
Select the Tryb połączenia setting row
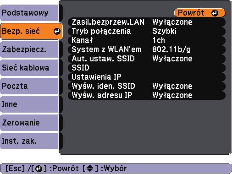click(147, 31)
